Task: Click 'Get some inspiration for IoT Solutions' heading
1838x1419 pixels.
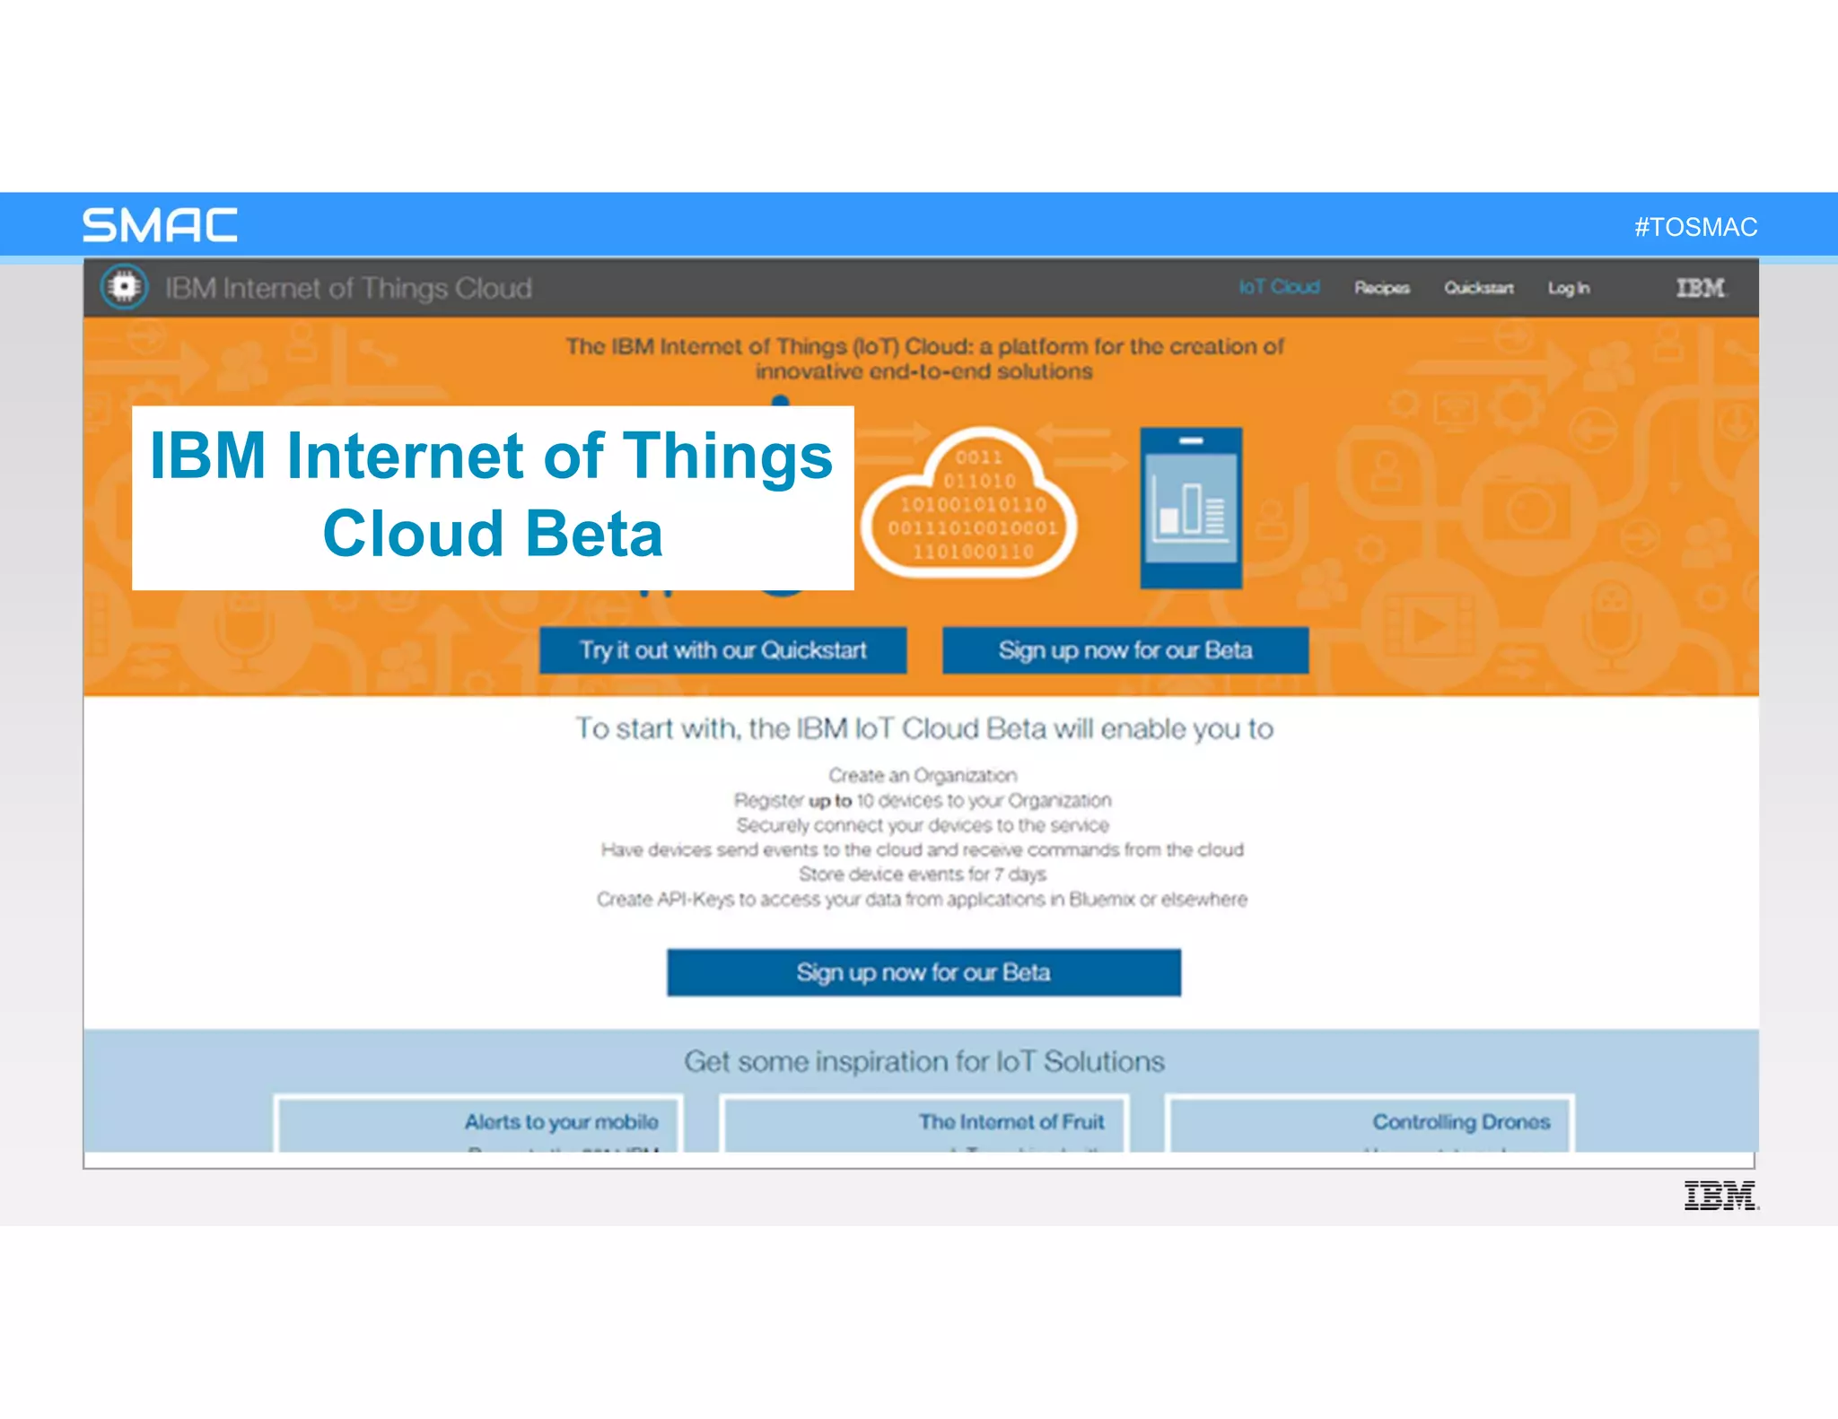Action: (923, 1062)
